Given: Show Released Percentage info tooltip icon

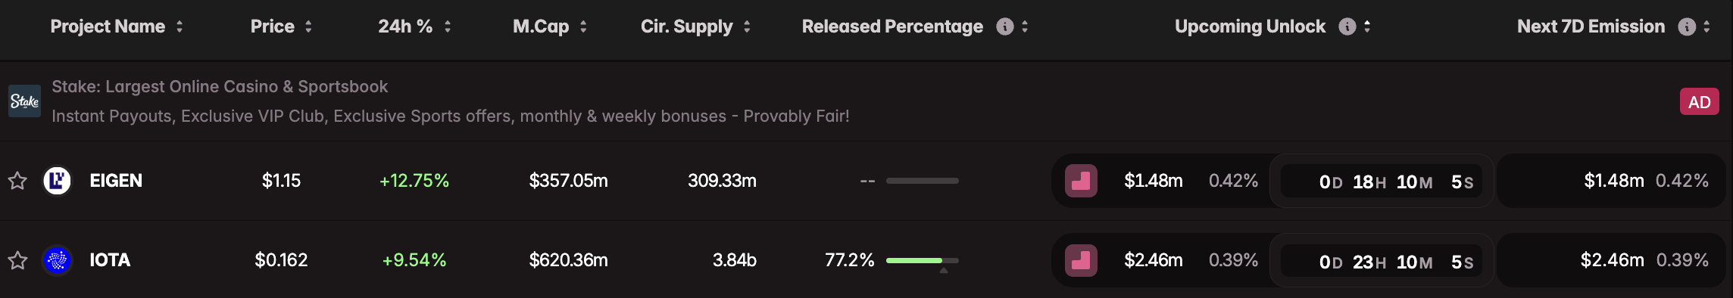Looking at the screenshot, I should (x=1005, y=26).
